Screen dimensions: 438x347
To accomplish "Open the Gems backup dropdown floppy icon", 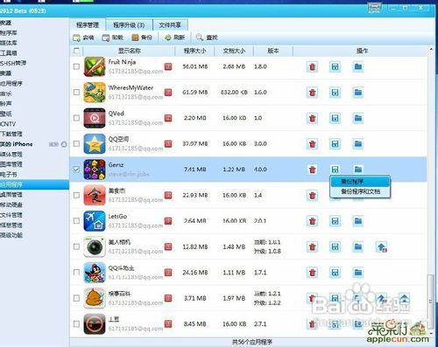I will click(x=335, y=170).
